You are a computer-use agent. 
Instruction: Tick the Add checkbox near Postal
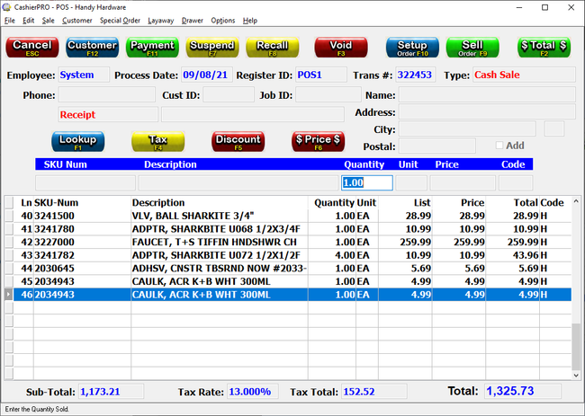[x=499, y=146]
